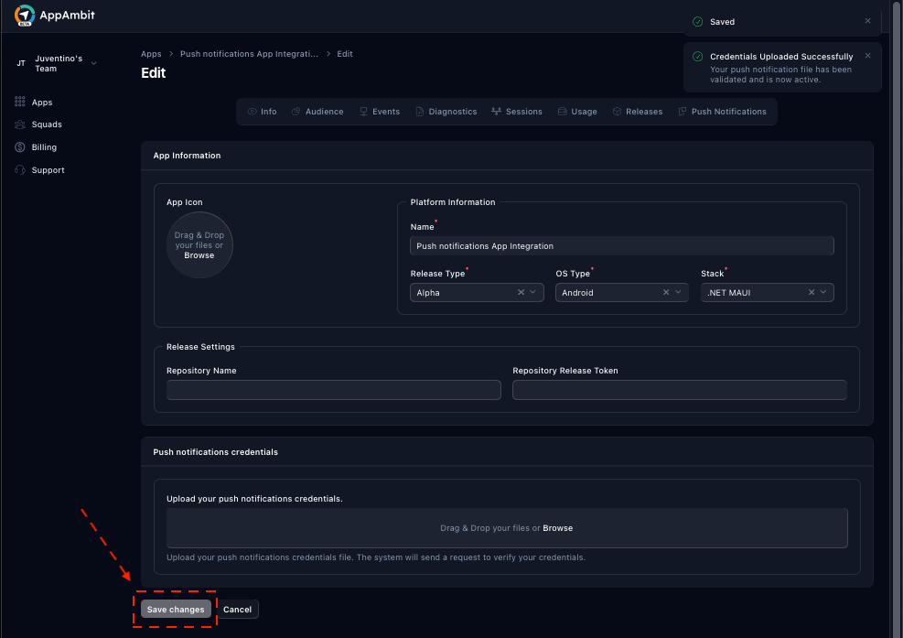
Task: Open Releases via the box icon
Action: [618, 111]
